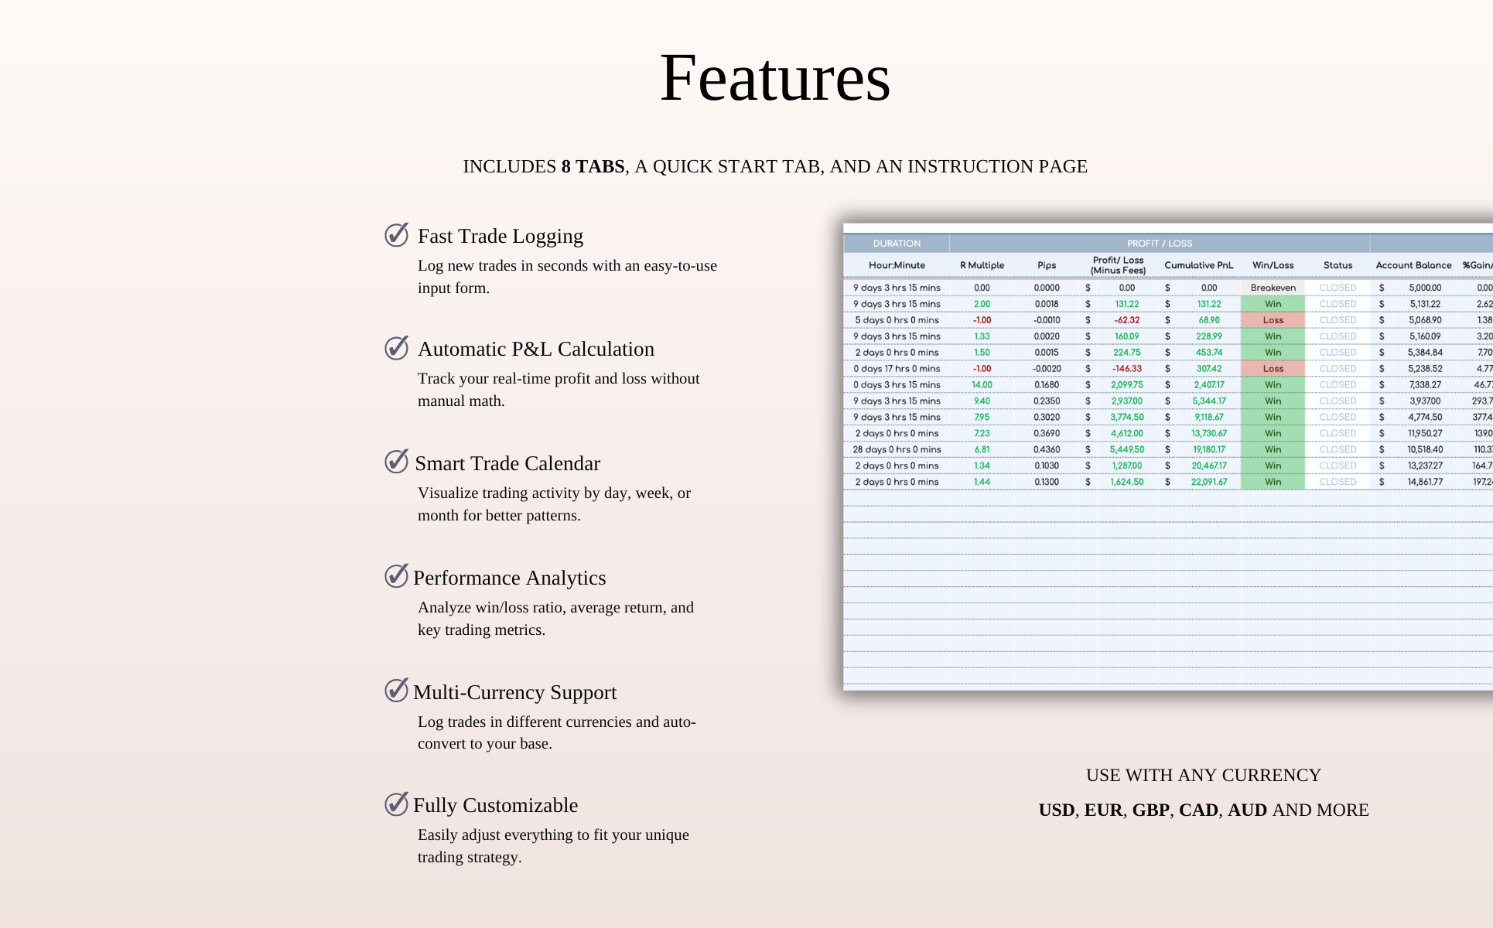Click the R Multiple column header

click(x=982, y=265)
